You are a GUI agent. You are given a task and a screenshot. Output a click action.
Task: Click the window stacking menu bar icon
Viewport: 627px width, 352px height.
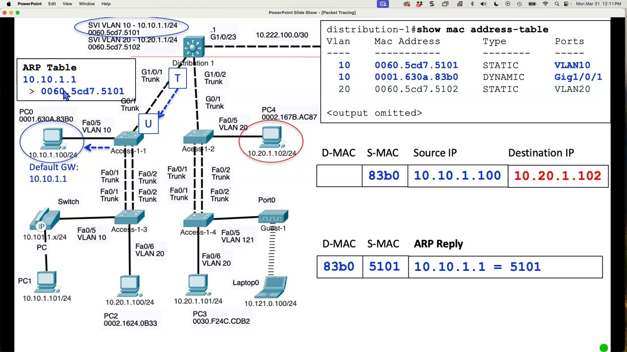(445, 4)
